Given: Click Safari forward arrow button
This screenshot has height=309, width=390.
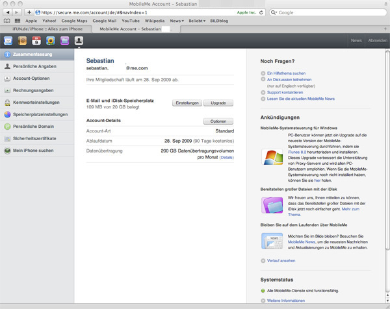Looking at the screenshot, I should click(x=16, y=12).
